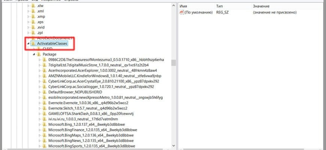Click the KindleforWindows8 folder icon

[x=45, y=76]
